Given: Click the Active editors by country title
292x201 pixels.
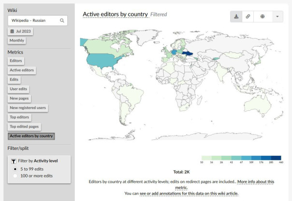Looking at the screenshot, I should [115, 14].
